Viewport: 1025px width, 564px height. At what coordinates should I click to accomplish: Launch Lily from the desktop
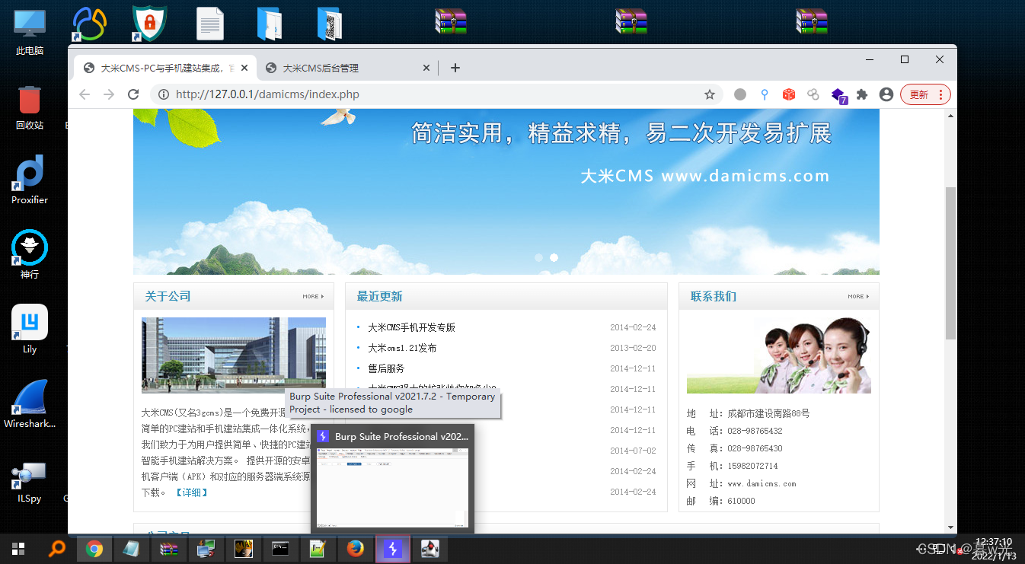(x=30, y=330)
